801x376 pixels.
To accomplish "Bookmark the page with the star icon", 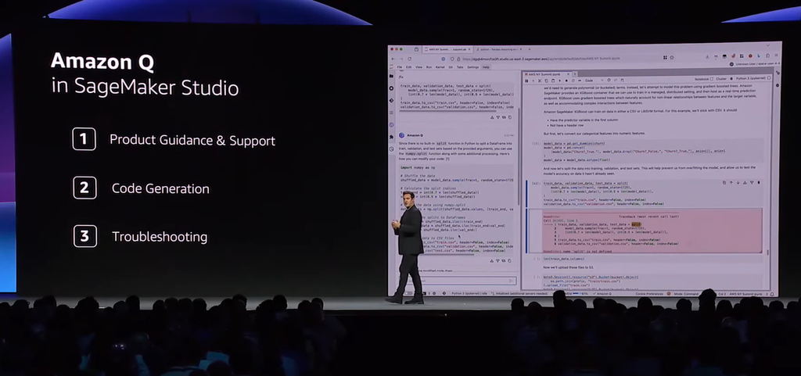I will (672, 58).
